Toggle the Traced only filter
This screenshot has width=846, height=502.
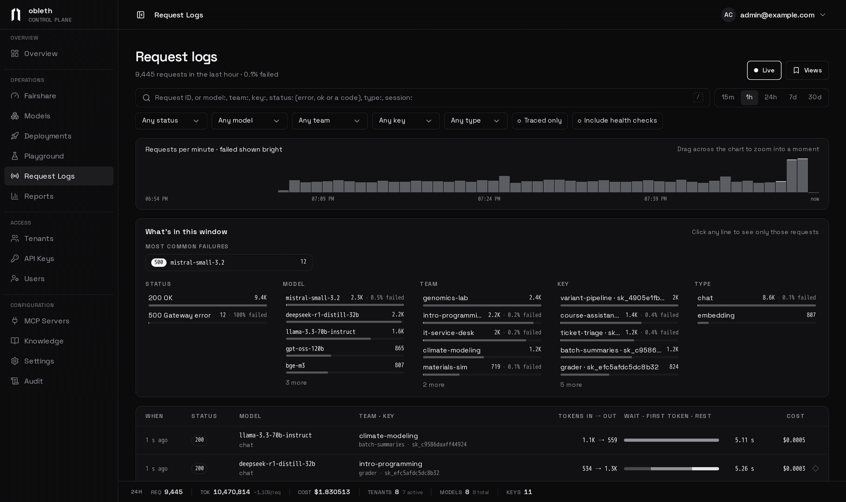[539, 121]
